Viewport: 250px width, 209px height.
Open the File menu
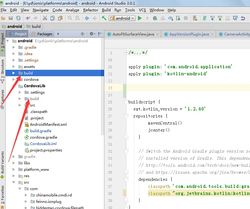point(3,10)
